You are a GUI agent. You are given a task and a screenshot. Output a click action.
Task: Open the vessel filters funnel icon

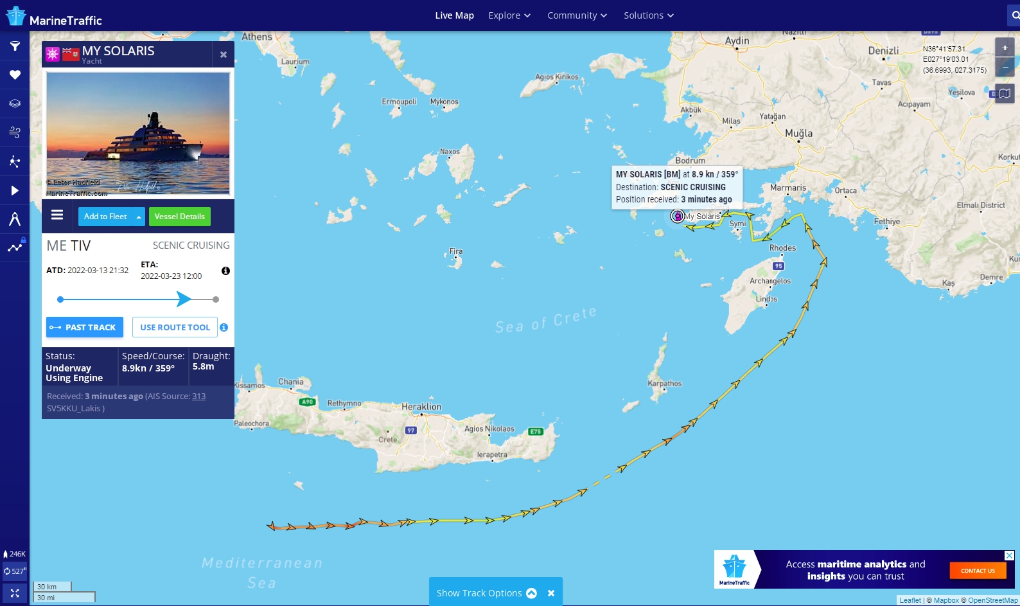[15, 46]
